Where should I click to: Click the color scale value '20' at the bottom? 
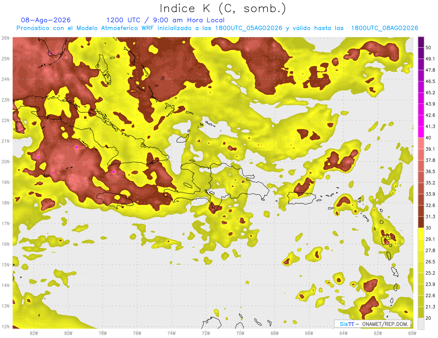pyautogui.click(x=429, y=318)
